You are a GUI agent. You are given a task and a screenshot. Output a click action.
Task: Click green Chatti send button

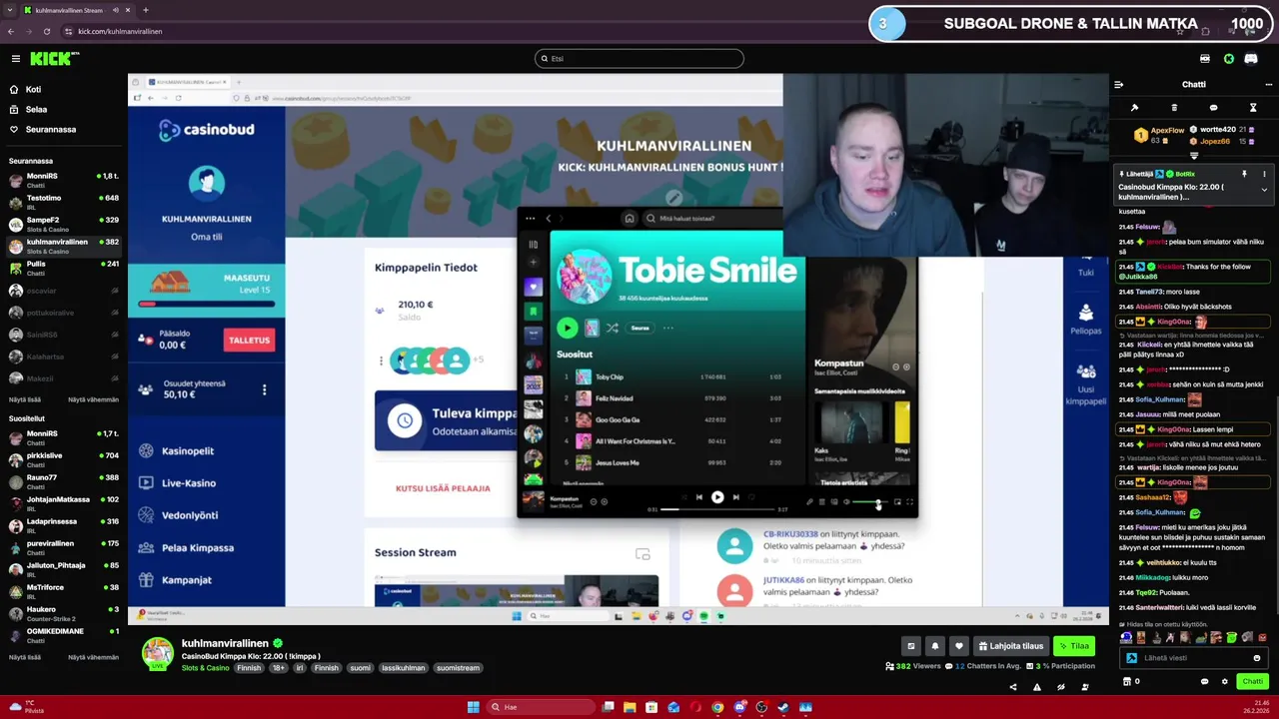tap(1253, 681)
